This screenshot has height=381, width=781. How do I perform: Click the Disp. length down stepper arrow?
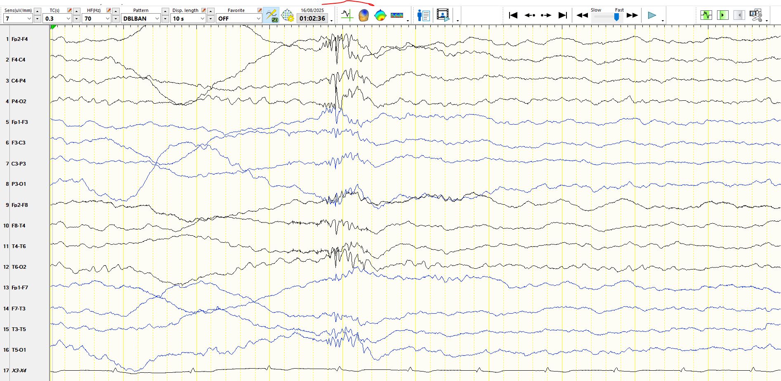click(210, 19)
